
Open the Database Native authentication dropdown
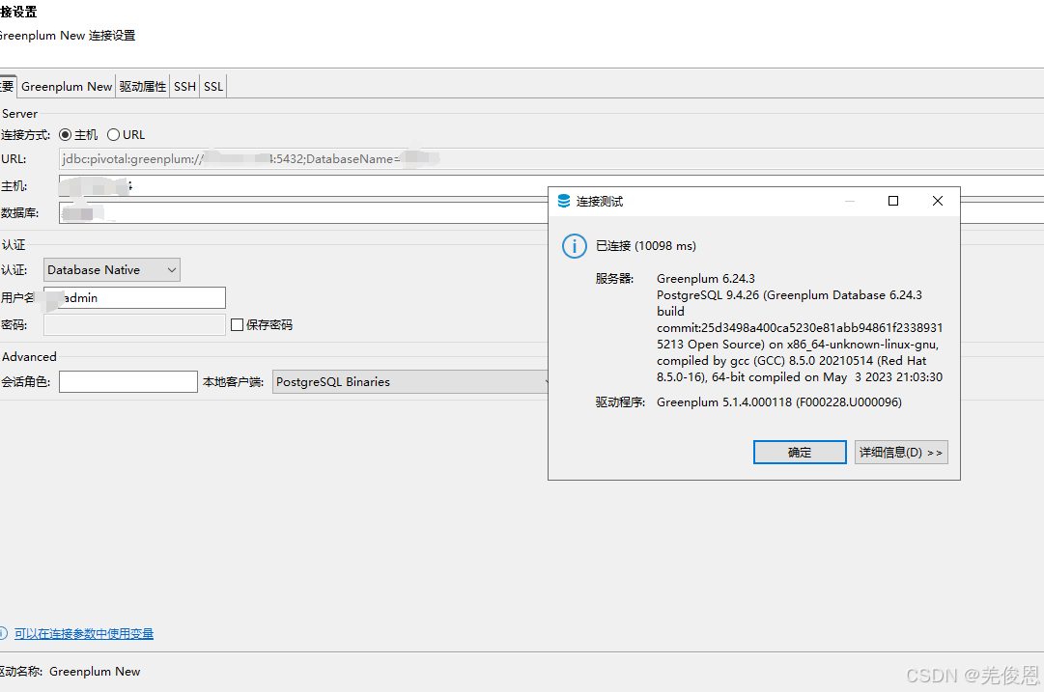(112, 269)
